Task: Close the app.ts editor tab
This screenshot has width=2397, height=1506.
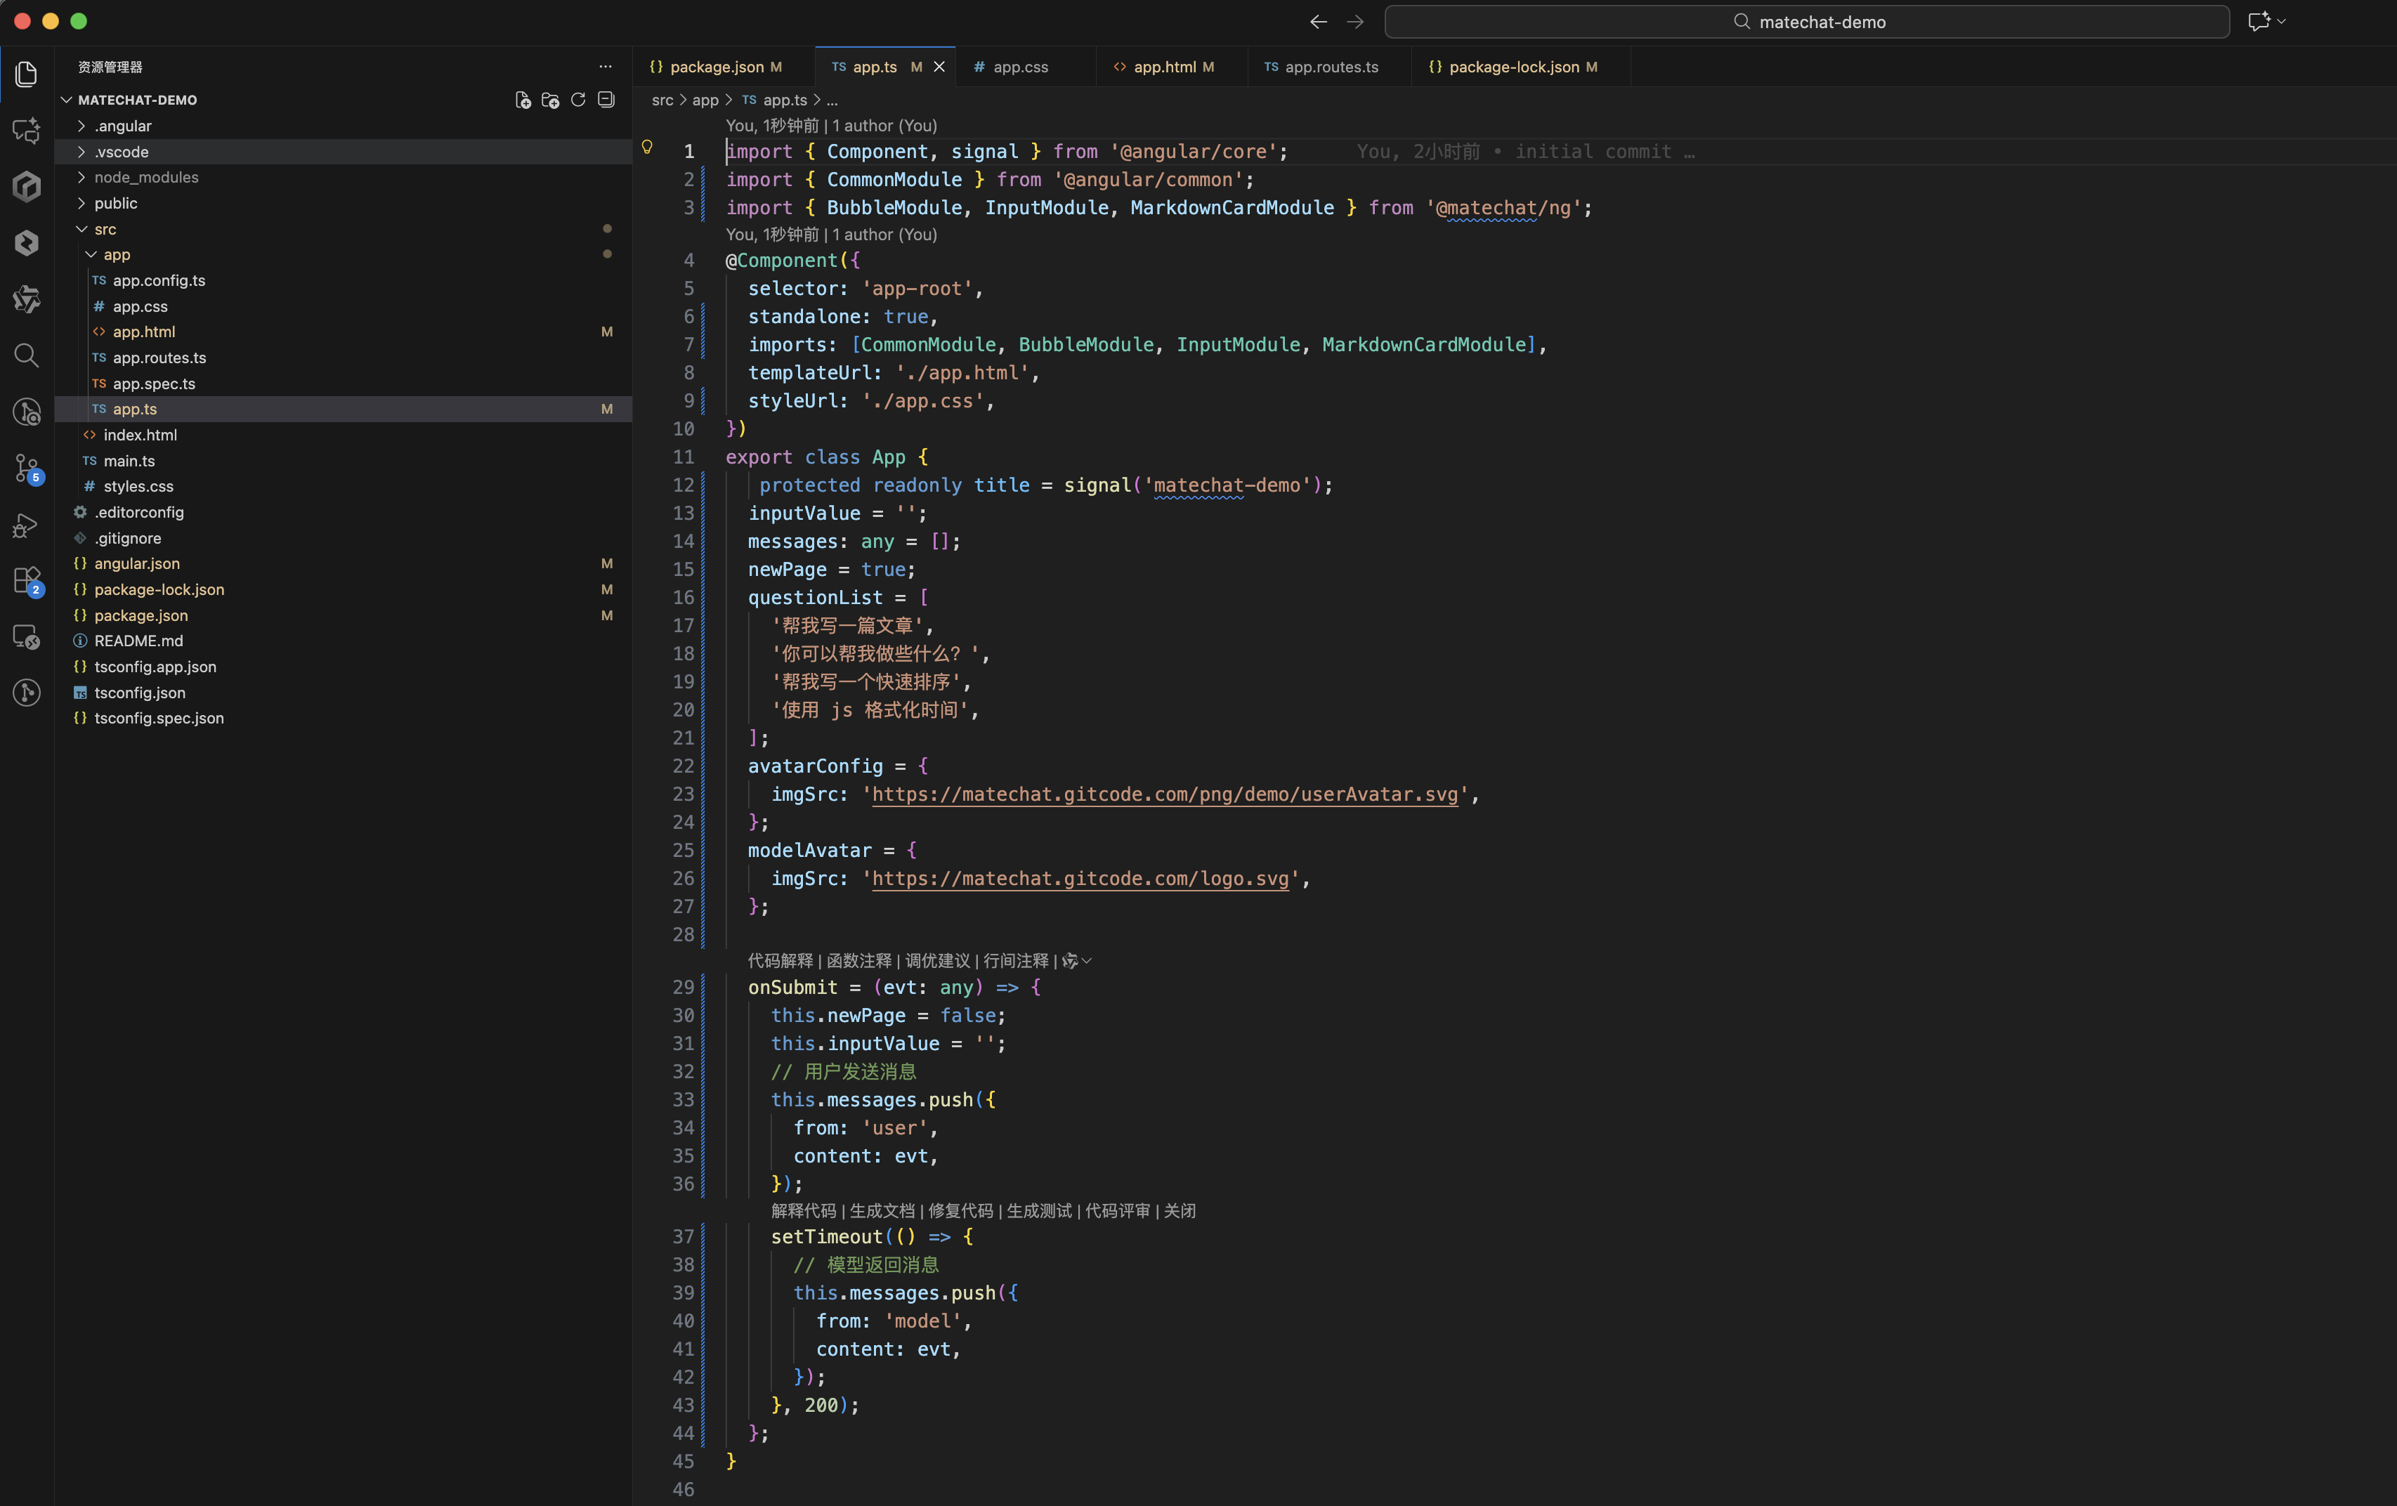Action: click(939, 67)
